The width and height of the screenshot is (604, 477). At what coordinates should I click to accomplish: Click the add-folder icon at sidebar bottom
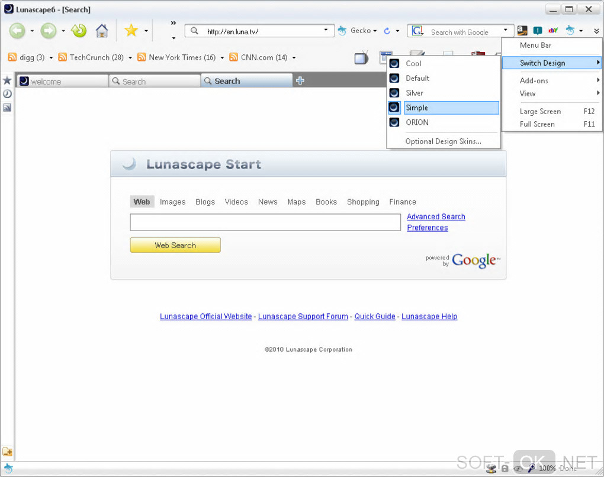point(7,452)
